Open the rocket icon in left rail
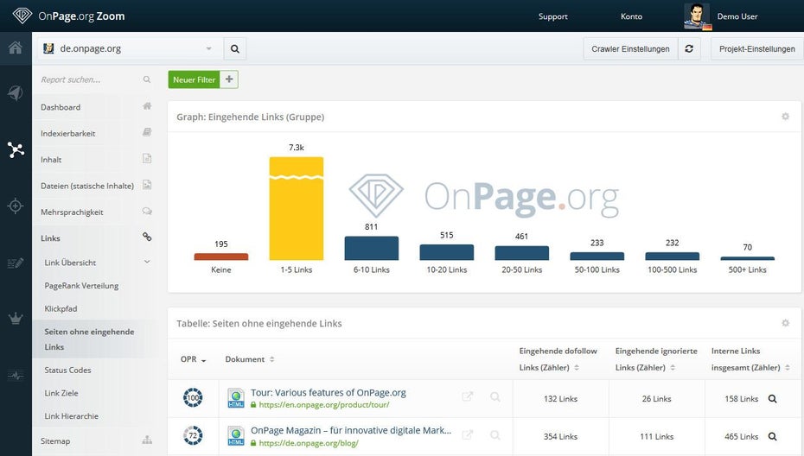Screen dimensions: 804x456 point(16,92)
